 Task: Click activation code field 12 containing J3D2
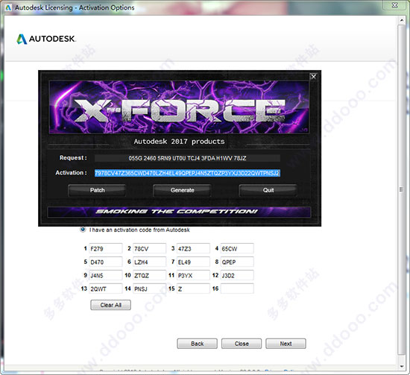tap(237, 275)
